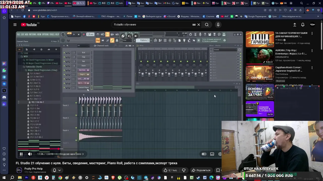This screenshot has height=181, width=323.
Task: Open the 'ГАРМОНИЯ' music theory video thumbnail
Action: click(x=260, y=39)
